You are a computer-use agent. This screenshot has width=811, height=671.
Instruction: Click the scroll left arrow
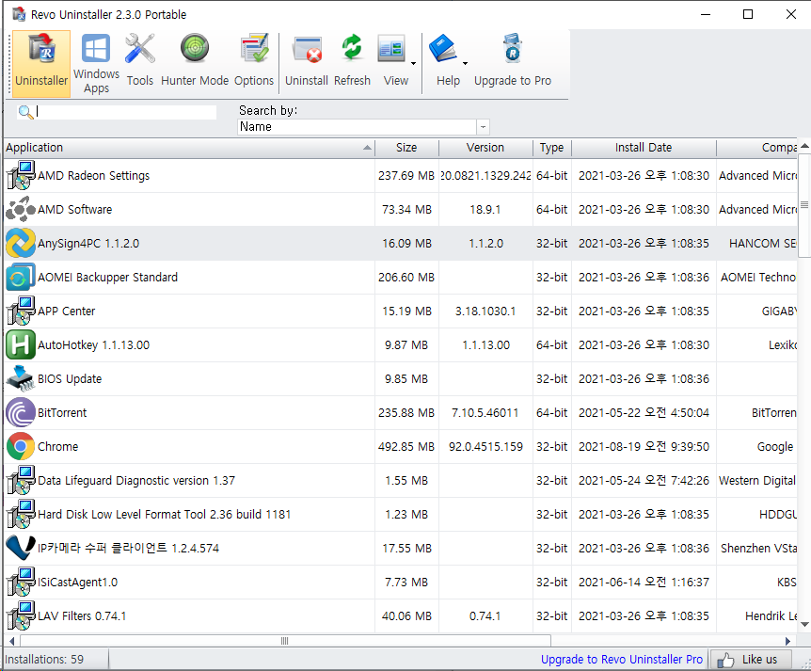click(x=11, y=641)
